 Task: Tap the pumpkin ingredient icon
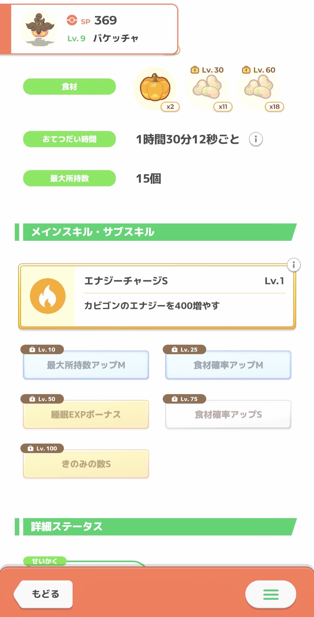pyautogui.click(x=155, y=88)
